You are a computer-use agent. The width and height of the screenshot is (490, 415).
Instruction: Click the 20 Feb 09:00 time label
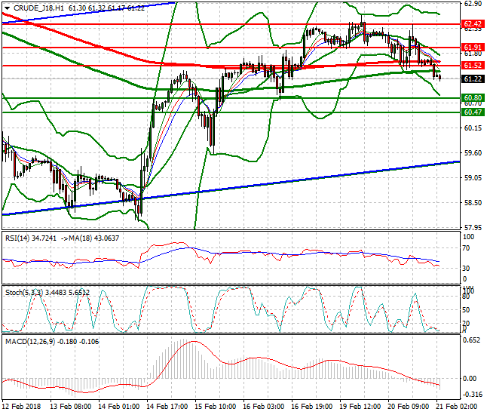[x=409, y=407]
